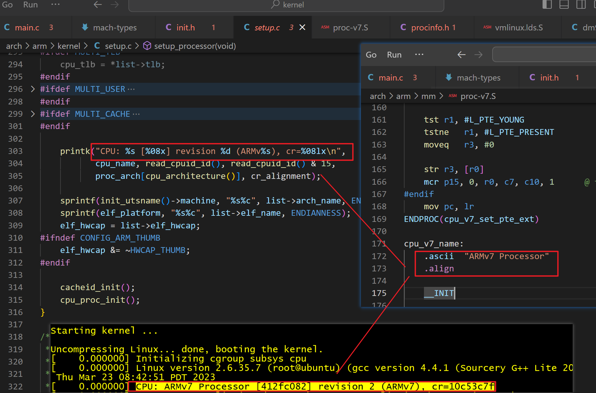Click the kernel breadcrumb segment
This screenshot has height=393, width=596.
[x=69, y=46]
